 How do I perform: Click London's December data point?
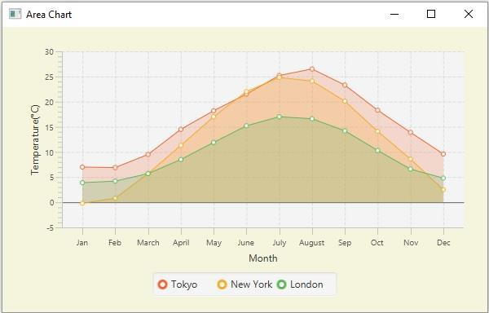click(443, 179)
